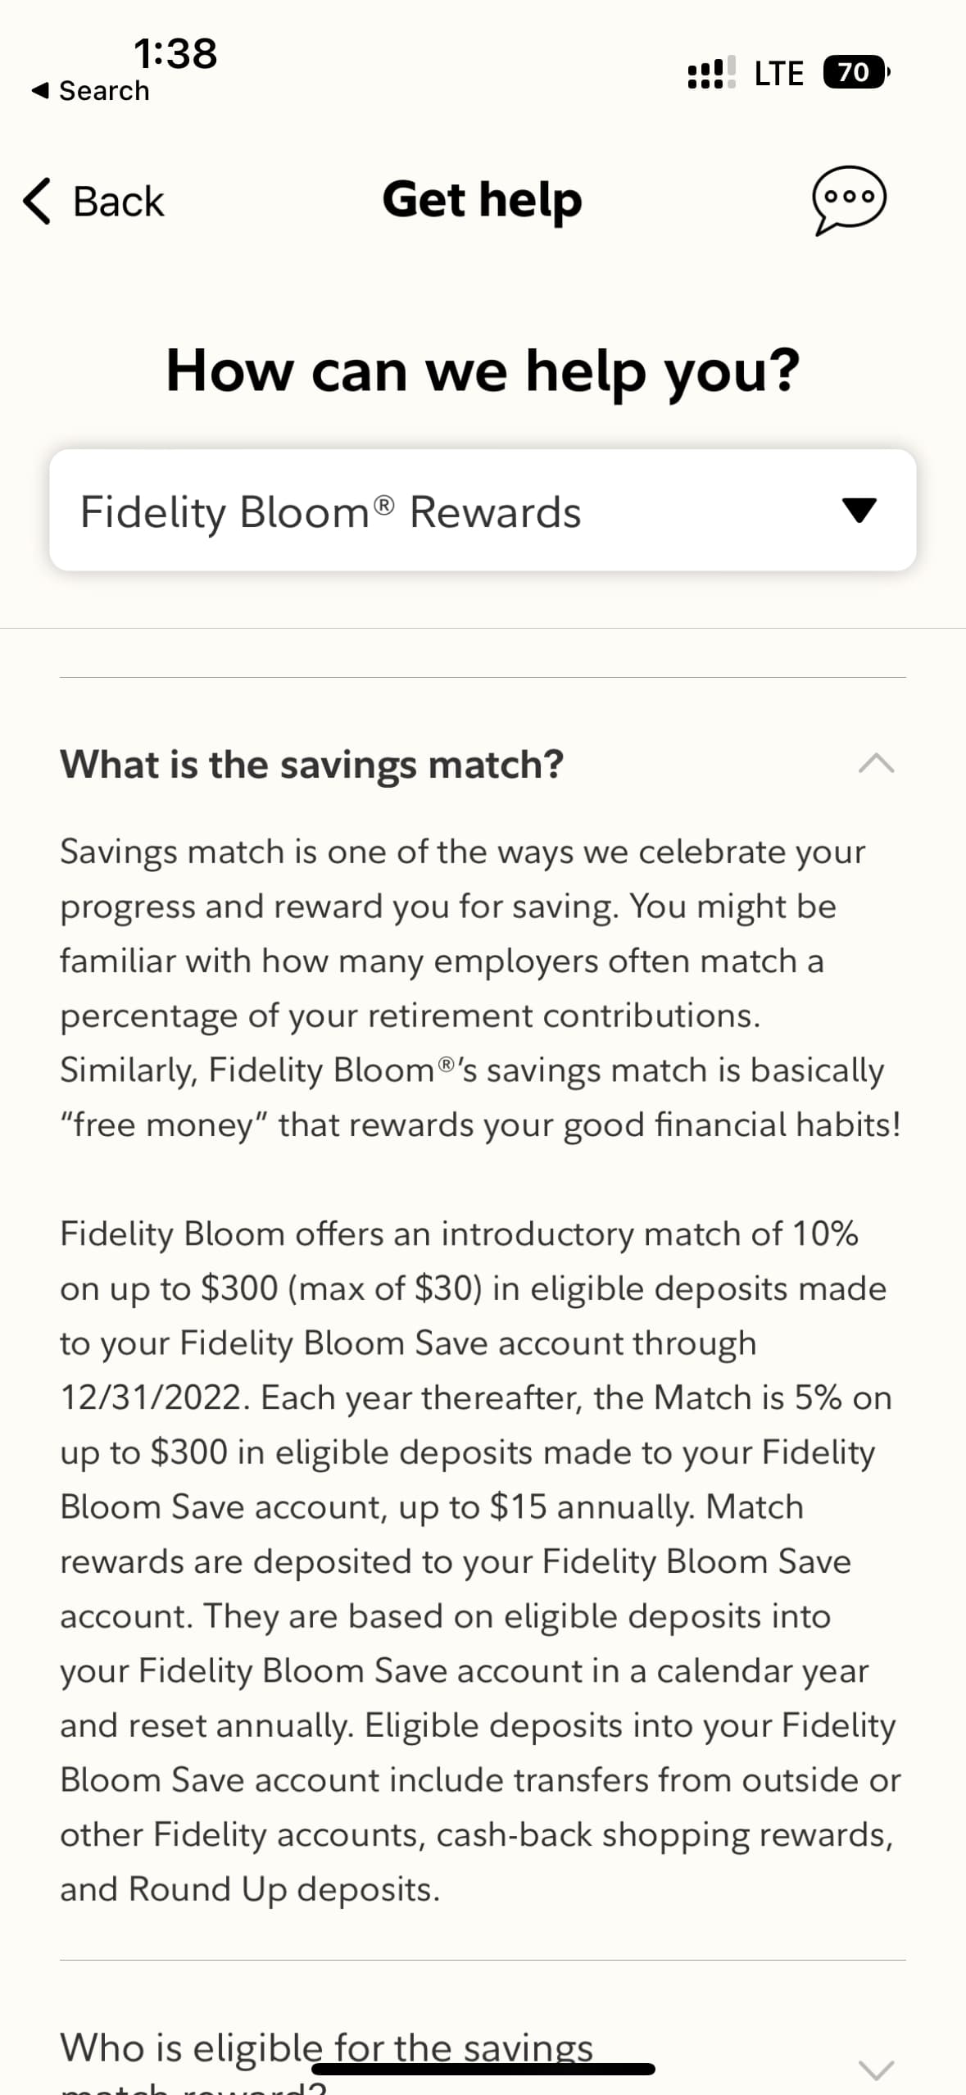Return to Search app via status bar
The height and width of the screenshot is (2095, 966).
pos(104,90)
